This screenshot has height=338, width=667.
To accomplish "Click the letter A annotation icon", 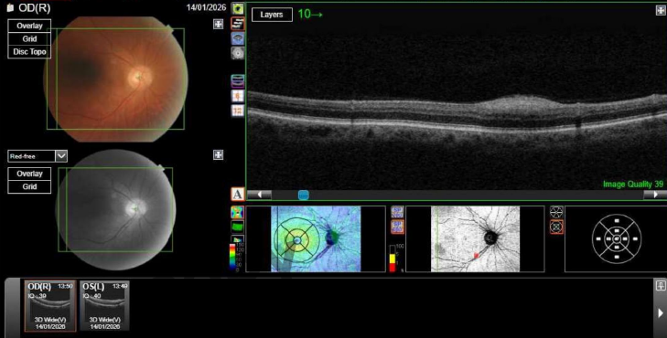I will point(238,194).
